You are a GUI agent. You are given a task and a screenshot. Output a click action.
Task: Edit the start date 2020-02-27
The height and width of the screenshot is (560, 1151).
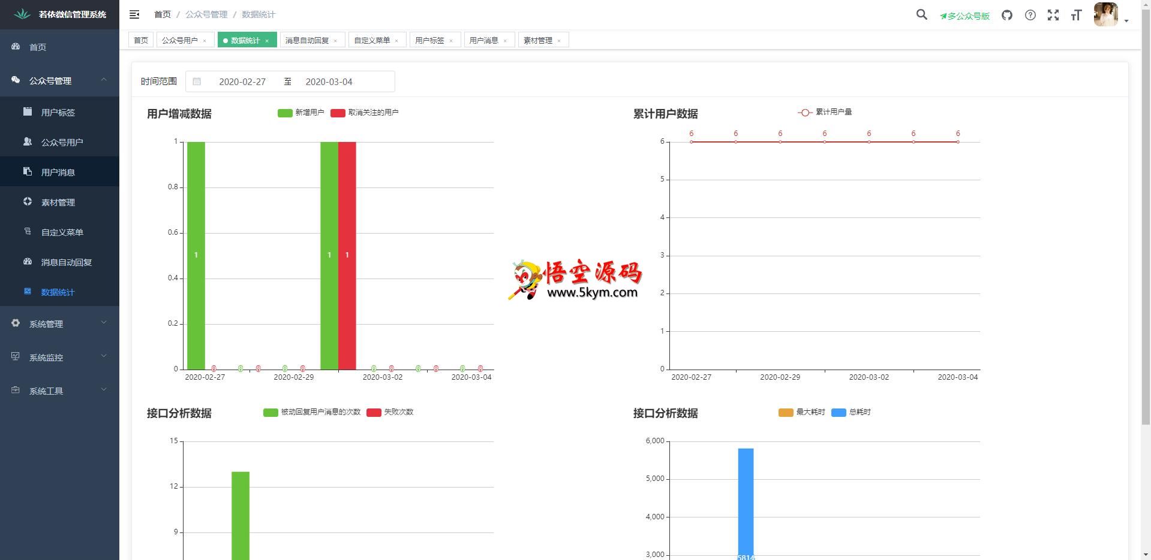[x=242, y=81]
